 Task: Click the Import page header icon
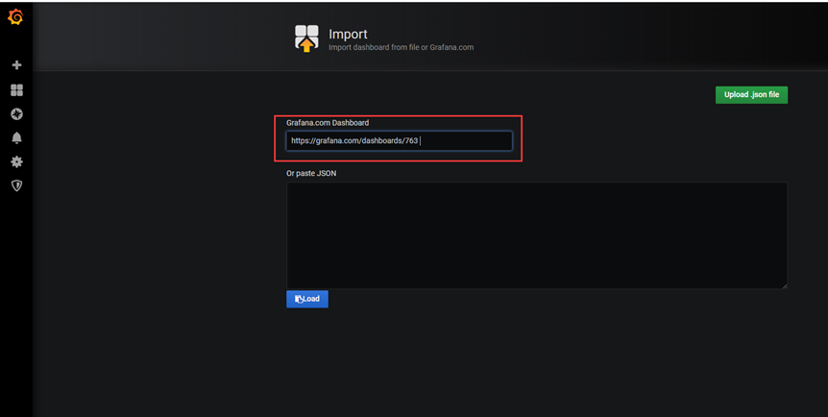coord(306,38)
